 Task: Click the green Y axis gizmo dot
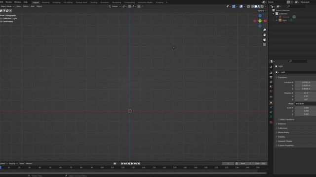coord(260,21)
